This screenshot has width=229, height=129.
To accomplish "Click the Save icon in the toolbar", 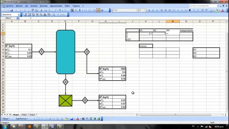I will coord(11,10).
